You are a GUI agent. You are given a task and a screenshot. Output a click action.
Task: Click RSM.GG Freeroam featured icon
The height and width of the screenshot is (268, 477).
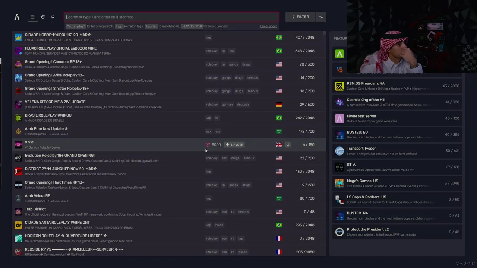339,86
